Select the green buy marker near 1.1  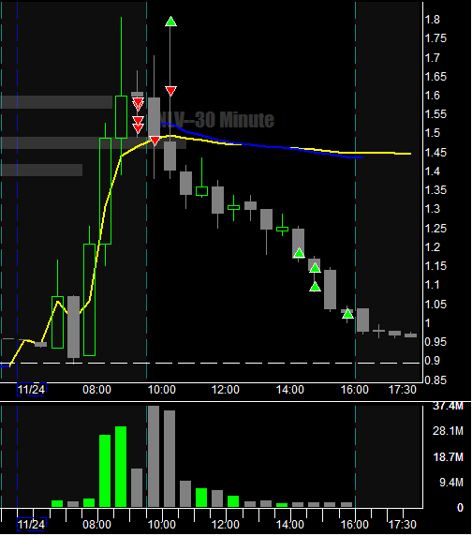click(x=315, y=287)
